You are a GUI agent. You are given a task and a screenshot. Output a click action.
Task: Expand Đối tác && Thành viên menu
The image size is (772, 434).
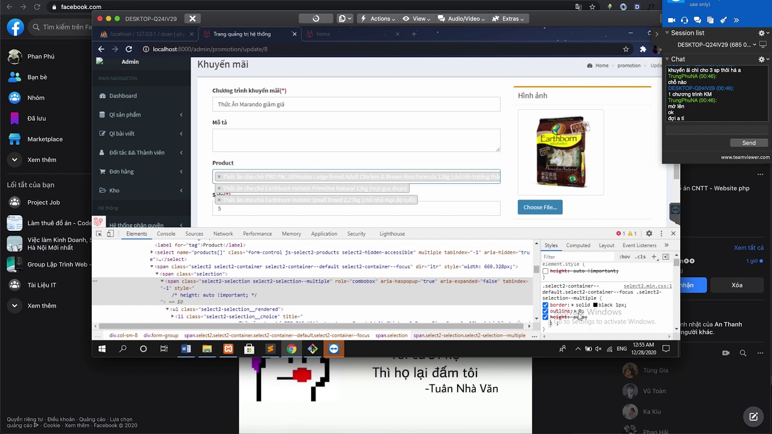tap(141, 153)
